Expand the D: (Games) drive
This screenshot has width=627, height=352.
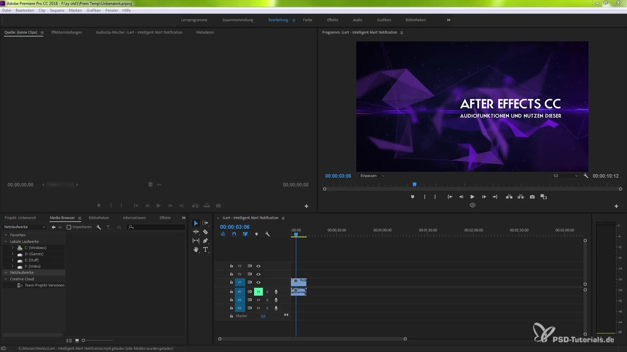point(13,254)
